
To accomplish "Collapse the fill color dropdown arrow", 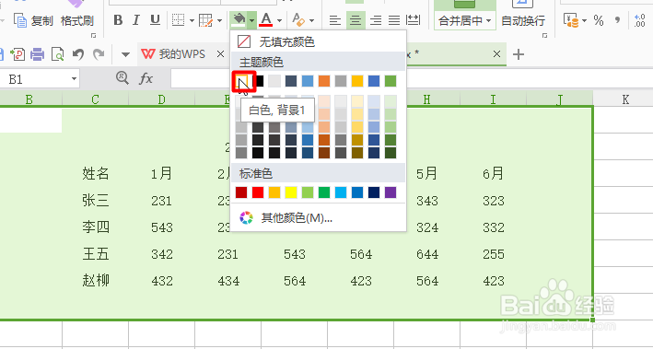I will point(251,20).
